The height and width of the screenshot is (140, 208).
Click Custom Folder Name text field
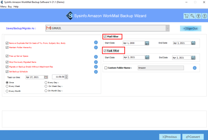point(161,68)
